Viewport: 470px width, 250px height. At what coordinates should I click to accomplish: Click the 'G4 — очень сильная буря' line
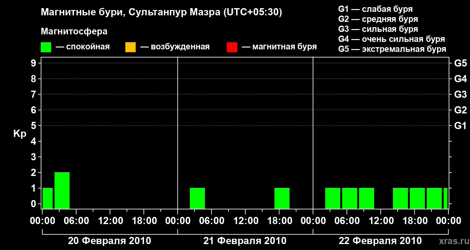(391, 39)
